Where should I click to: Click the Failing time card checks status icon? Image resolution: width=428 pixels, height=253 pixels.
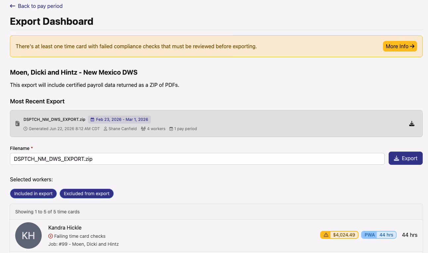pos(51,236)
